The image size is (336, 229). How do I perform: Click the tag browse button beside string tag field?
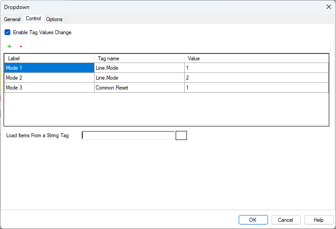click(x=181, y=135)
